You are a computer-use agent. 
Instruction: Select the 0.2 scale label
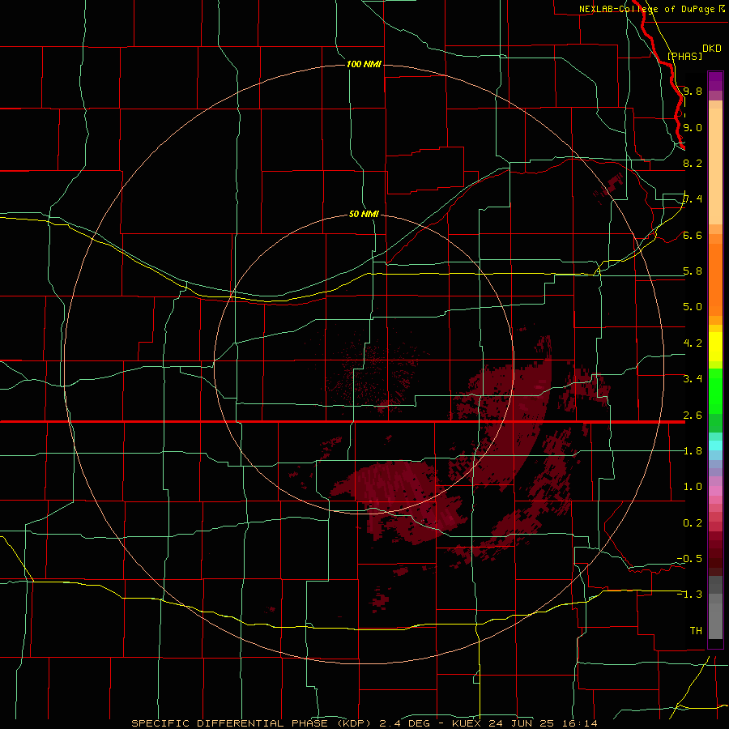pos(693,523)
